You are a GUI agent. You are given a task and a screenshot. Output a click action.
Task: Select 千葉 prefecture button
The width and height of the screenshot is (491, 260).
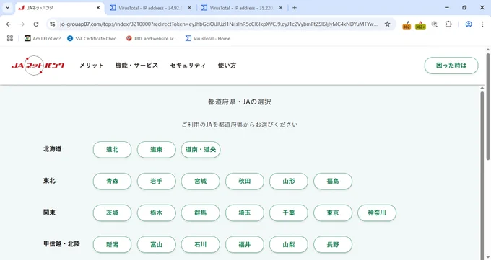click(x=289, y=212)
